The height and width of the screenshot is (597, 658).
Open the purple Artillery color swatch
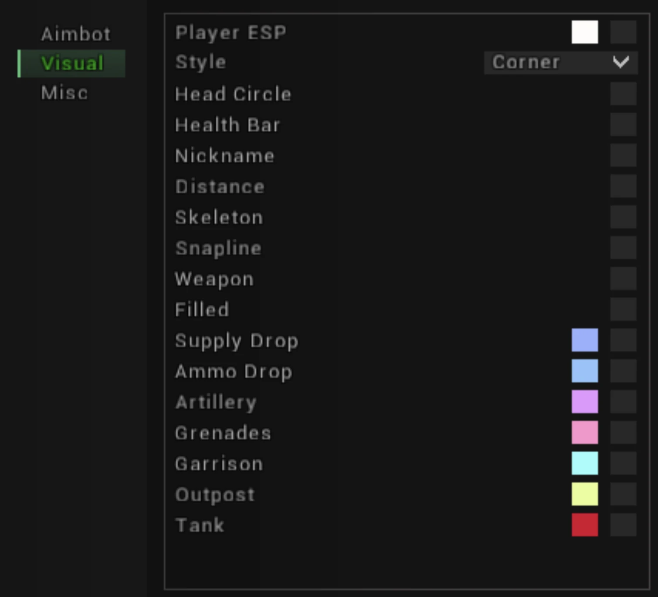(x=585, y=402)
